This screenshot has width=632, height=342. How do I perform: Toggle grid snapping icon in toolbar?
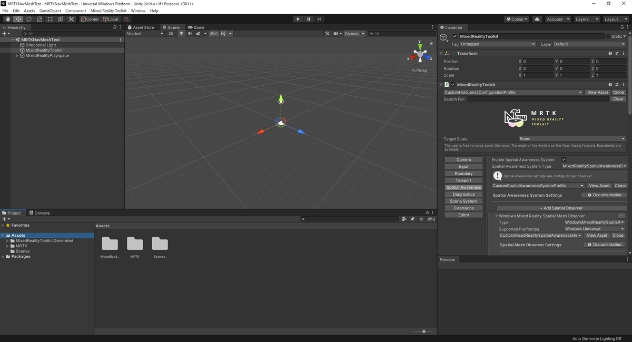[x=126, y=19]
